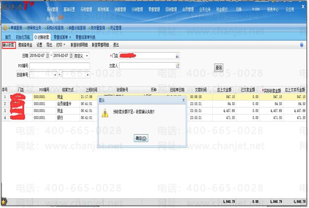Open the 采购管理 menu
This screenshot has width=309, height=208.
click(86, 9)
